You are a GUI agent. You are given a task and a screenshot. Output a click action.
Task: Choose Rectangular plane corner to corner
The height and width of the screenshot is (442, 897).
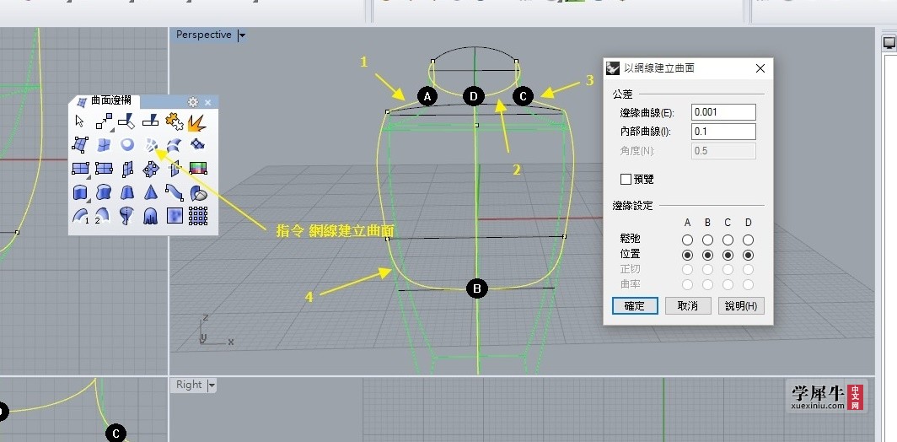tap(80, 169)
